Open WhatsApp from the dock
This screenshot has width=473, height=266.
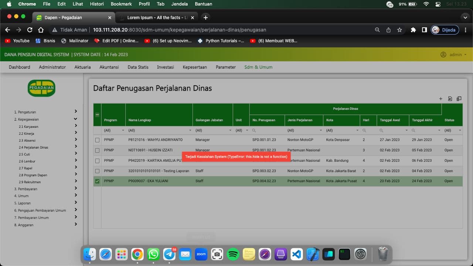tap(153, 254)
